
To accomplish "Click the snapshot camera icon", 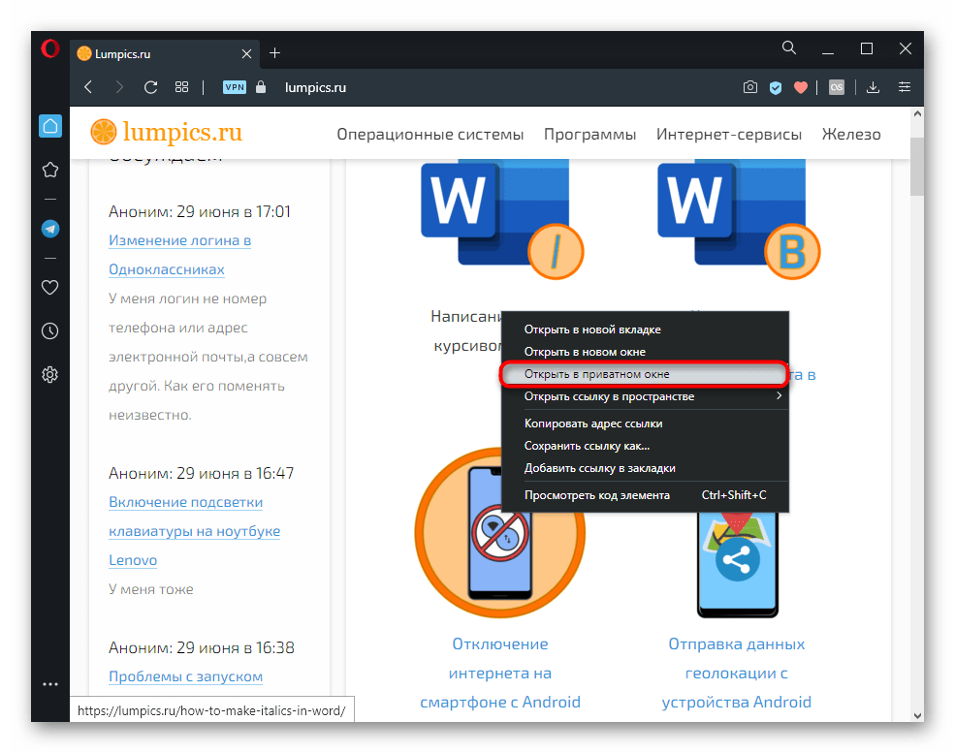I will [x=749, y=87].
